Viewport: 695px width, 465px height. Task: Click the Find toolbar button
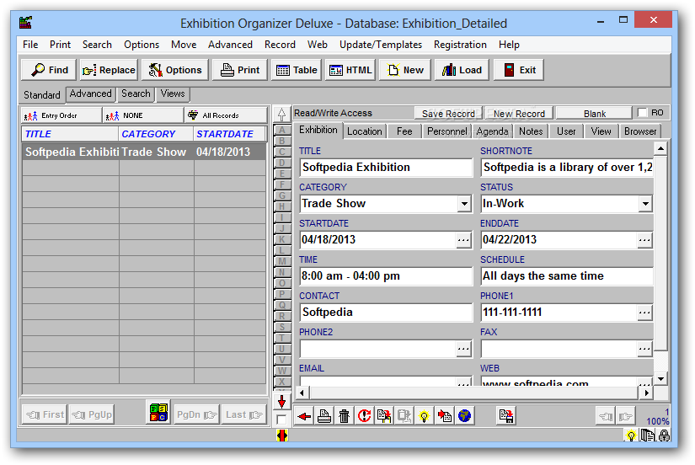click(x=49, y=70)
